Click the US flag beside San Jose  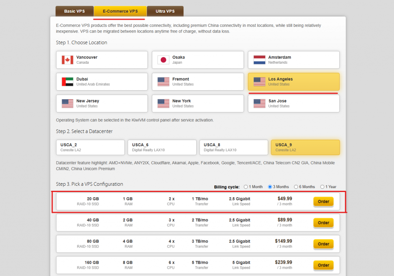pyautogui.click(x=259, y=104)
